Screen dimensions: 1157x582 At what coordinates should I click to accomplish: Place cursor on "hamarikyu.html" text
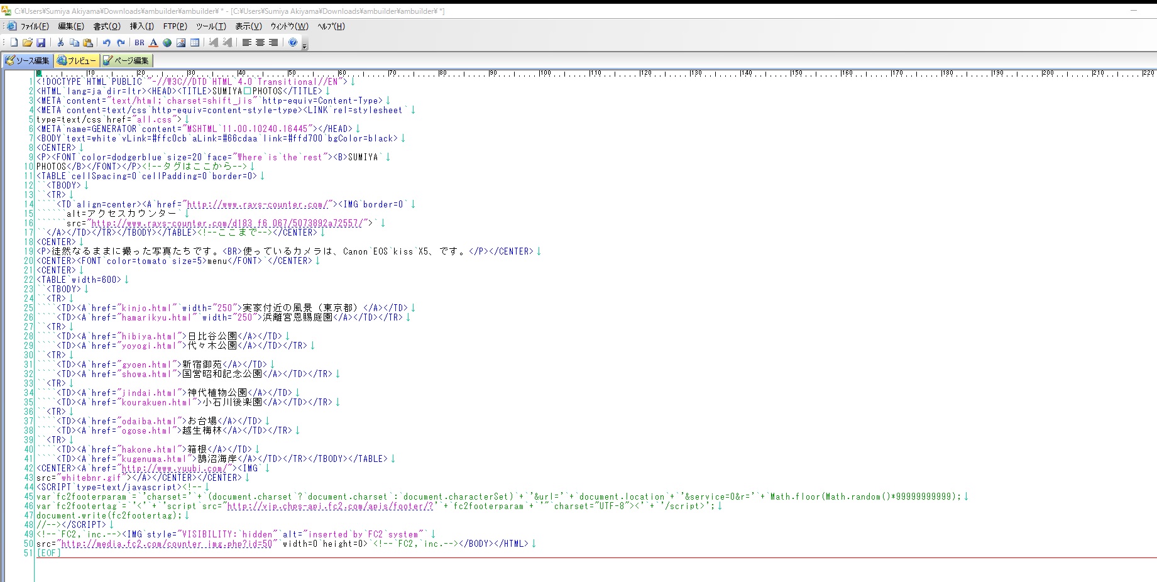click(x=157, y=317)
